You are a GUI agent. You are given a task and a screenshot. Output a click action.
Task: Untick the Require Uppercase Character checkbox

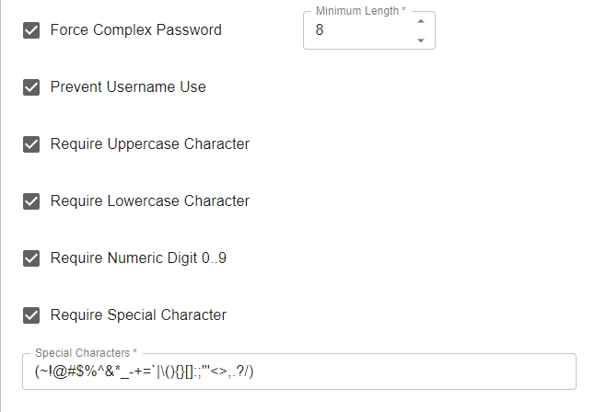coord(31,144)
